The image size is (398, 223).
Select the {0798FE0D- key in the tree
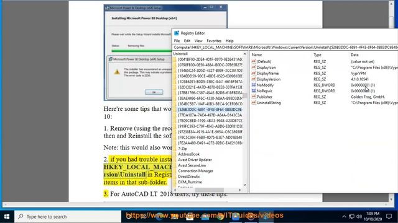click(210, 65)
